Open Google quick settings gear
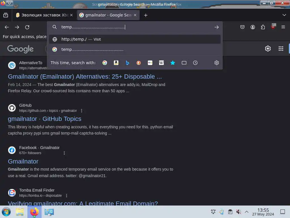Image resolution: width=290 pixels, height=218 pixels. tap(268, 49)
